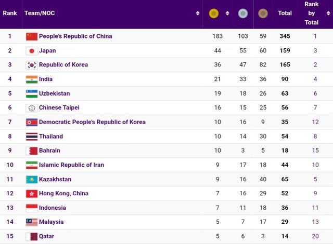
Task: Click the Republic of Korea flag
Action: [32, 65]
